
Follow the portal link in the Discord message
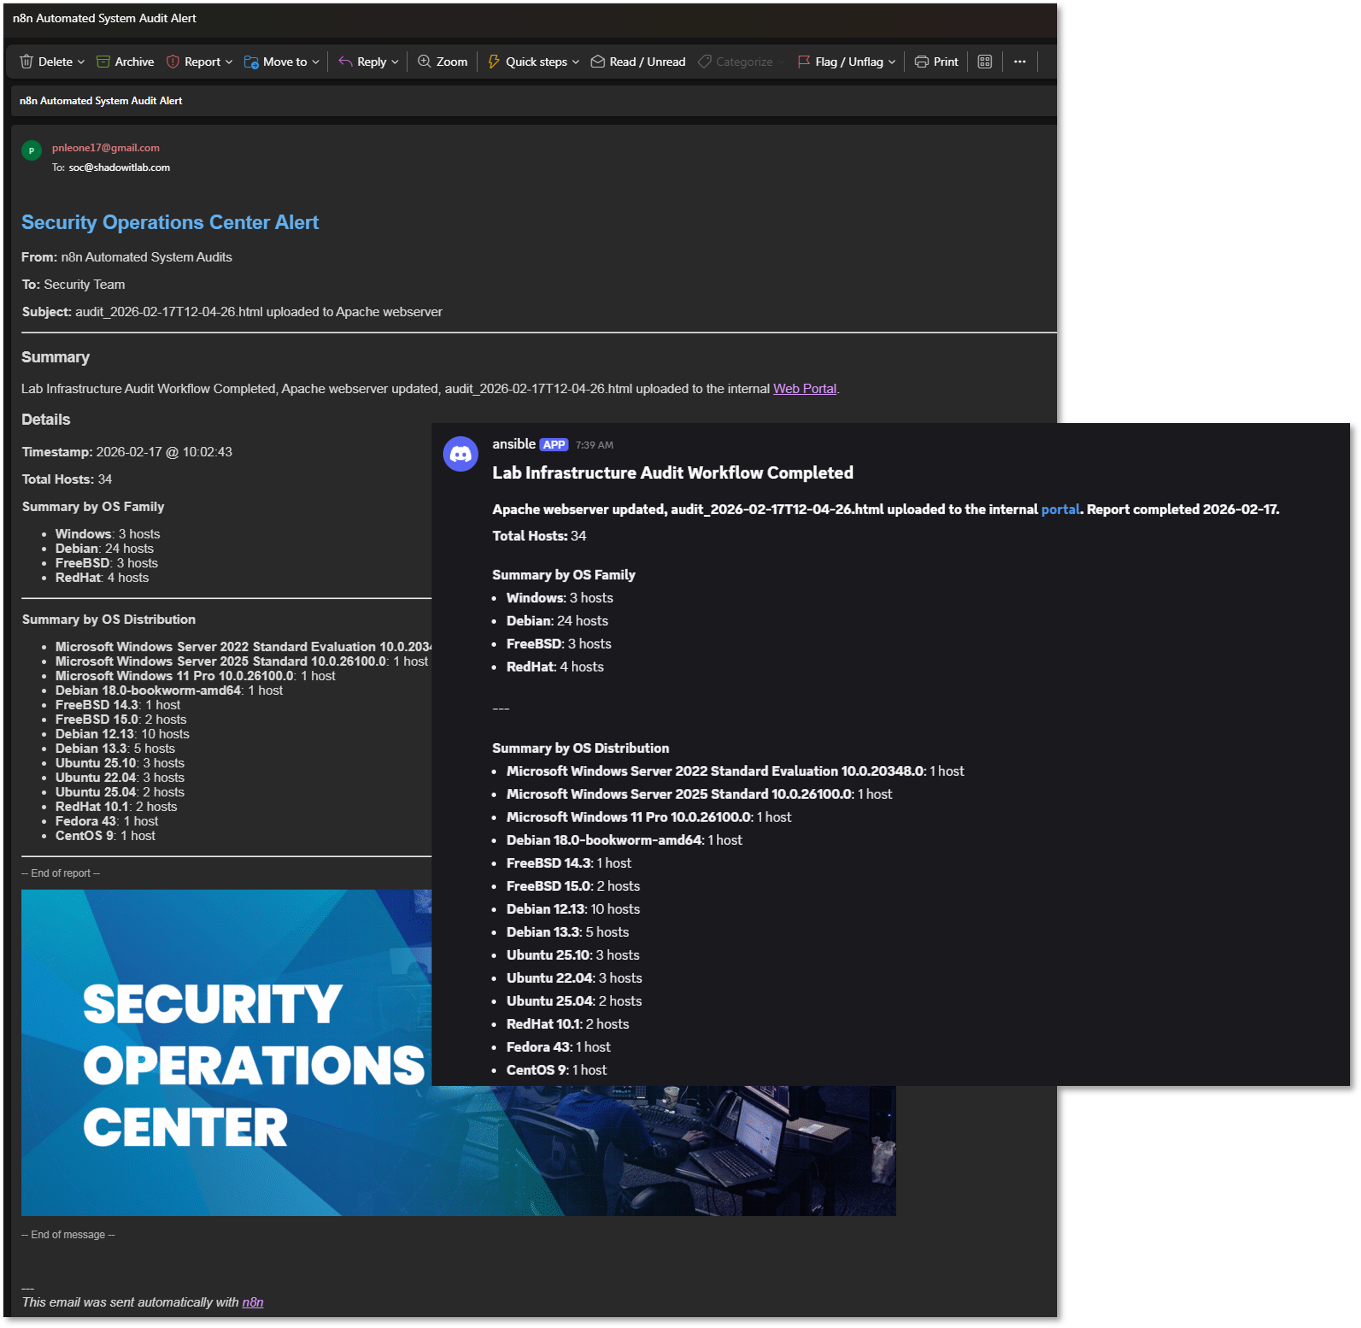point(1060,509)
